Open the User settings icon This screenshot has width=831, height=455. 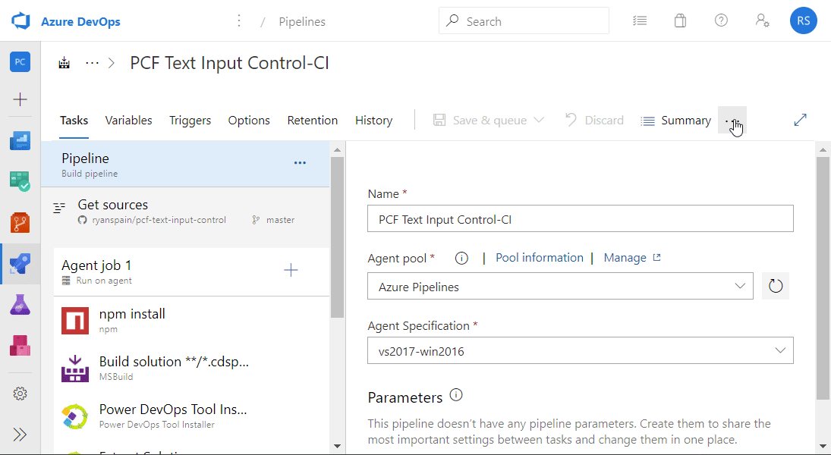point(762,20)
